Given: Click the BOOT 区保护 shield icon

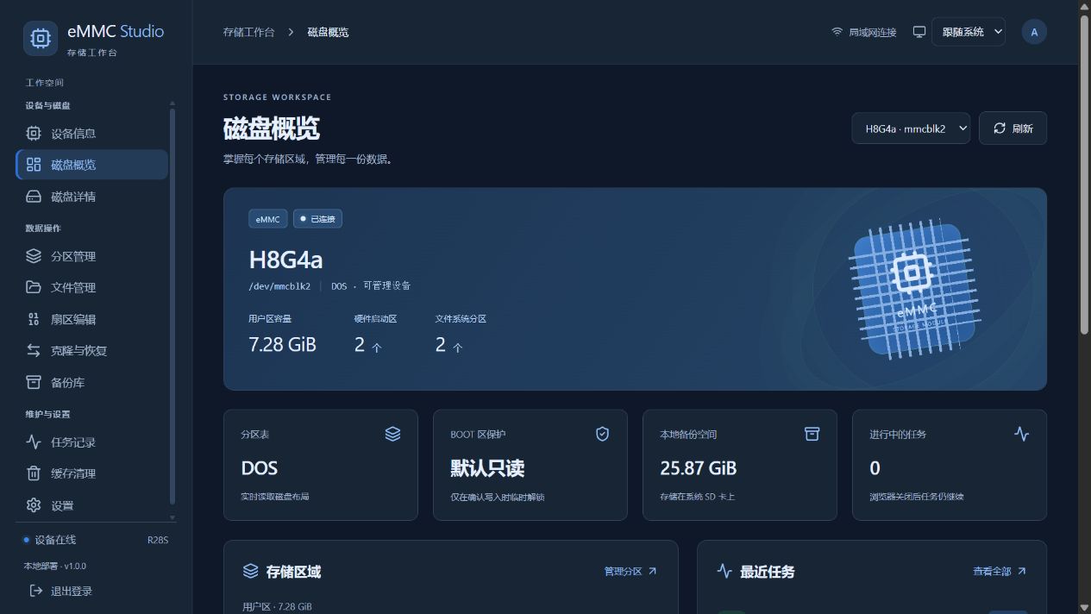Looking at the screenshot, I should pos(602,434).
